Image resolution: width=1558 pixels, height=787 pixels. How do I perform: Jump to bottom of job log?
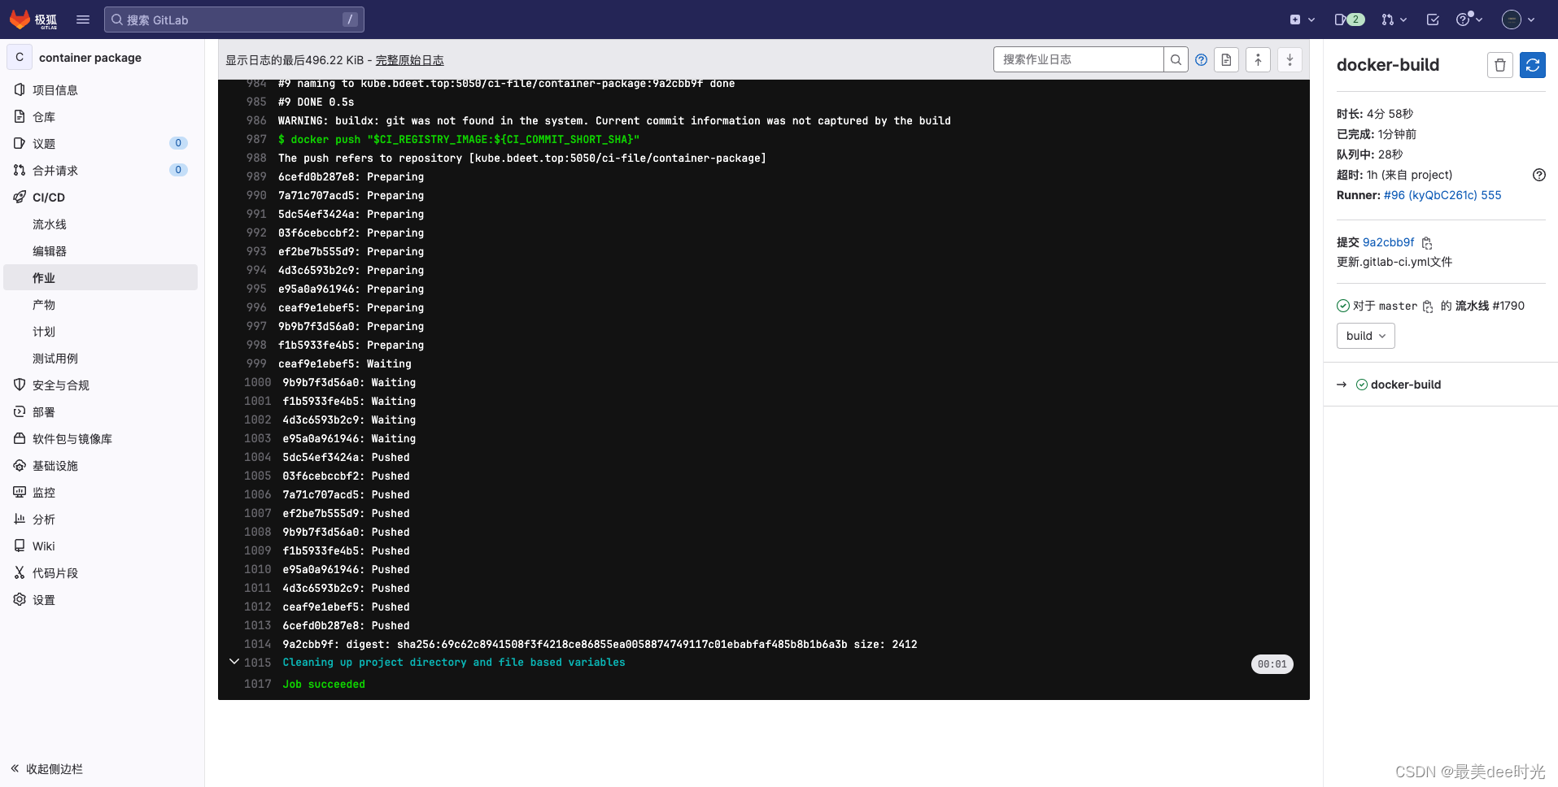click(1290, 59)
